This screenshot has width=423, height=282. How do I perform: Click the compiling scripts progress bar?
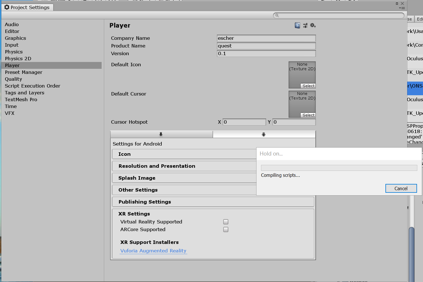tap(339, 168)
